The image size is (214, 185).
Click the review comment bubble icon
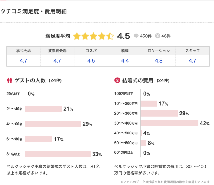tap(136, 36)
